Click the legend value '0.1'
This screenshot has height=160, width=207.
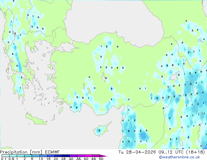(3, 159)
